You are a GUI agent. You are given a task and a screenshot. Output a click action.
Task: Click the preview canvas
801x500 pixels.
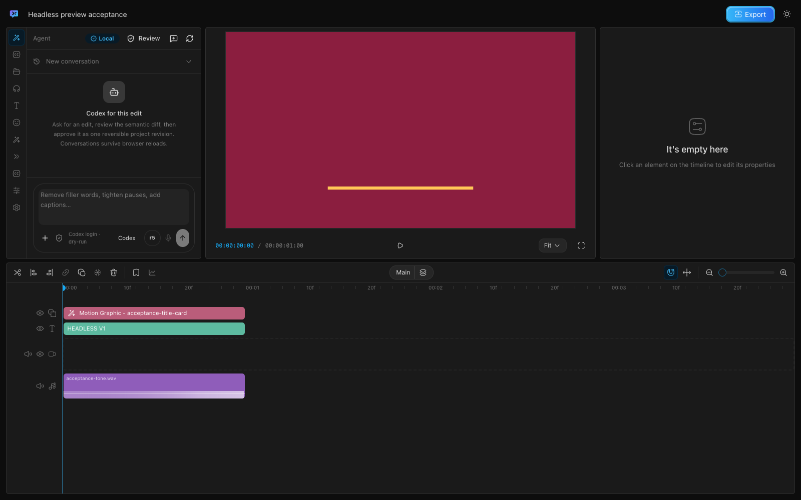pos(400,130)
